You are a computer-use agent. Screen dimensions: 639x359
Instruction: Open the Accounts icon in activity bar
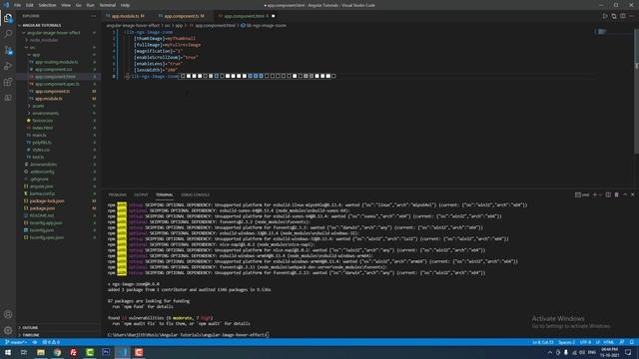[8, 314]
